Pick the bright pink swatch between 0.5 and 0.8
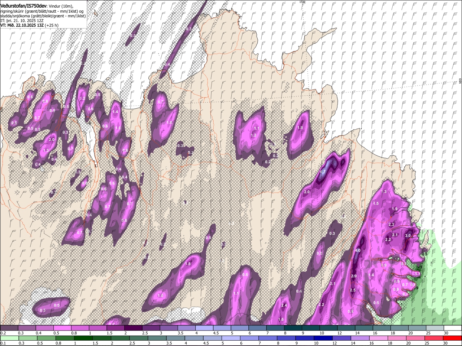This screenshot has width=462, height=346. [62, 328]
